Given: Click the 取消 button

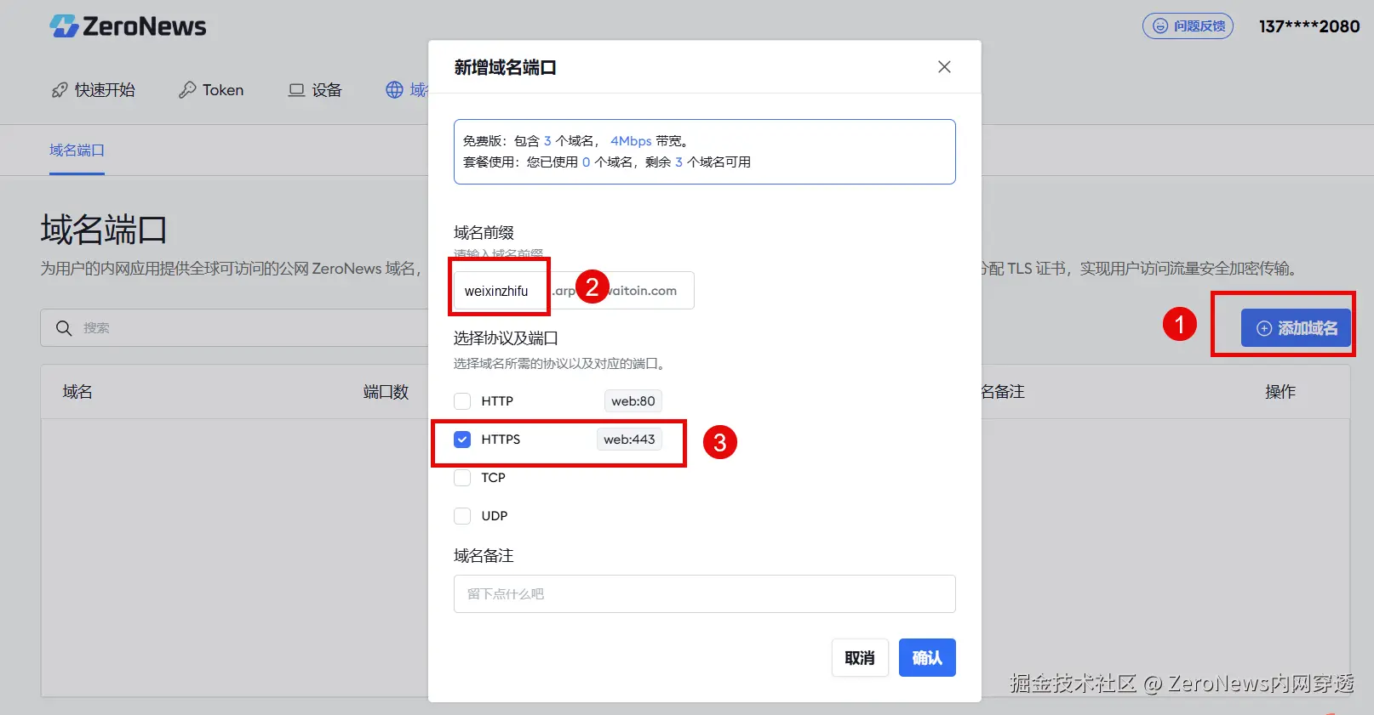Looking at the screenshot, I should 860,658.
